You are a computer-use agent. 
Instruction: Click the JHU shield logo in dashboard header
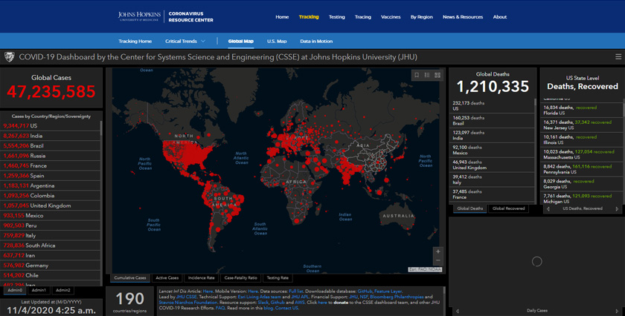tap(9, 56)
